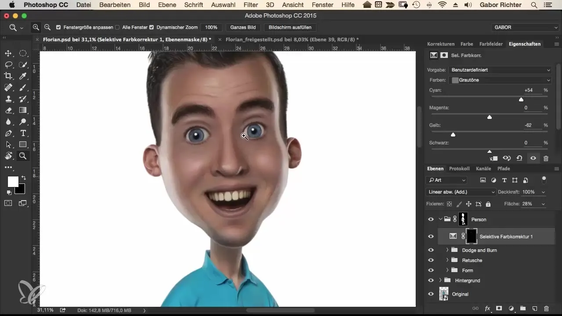The width and height of the screenshot is (562, 316).
Task: Create a new layer
Action: coord(535,309)
